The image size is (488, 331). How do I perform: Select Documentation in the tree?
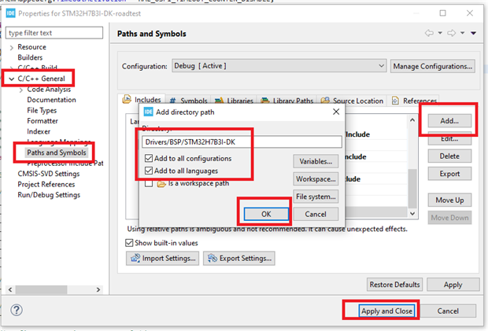tap(51, 100)
